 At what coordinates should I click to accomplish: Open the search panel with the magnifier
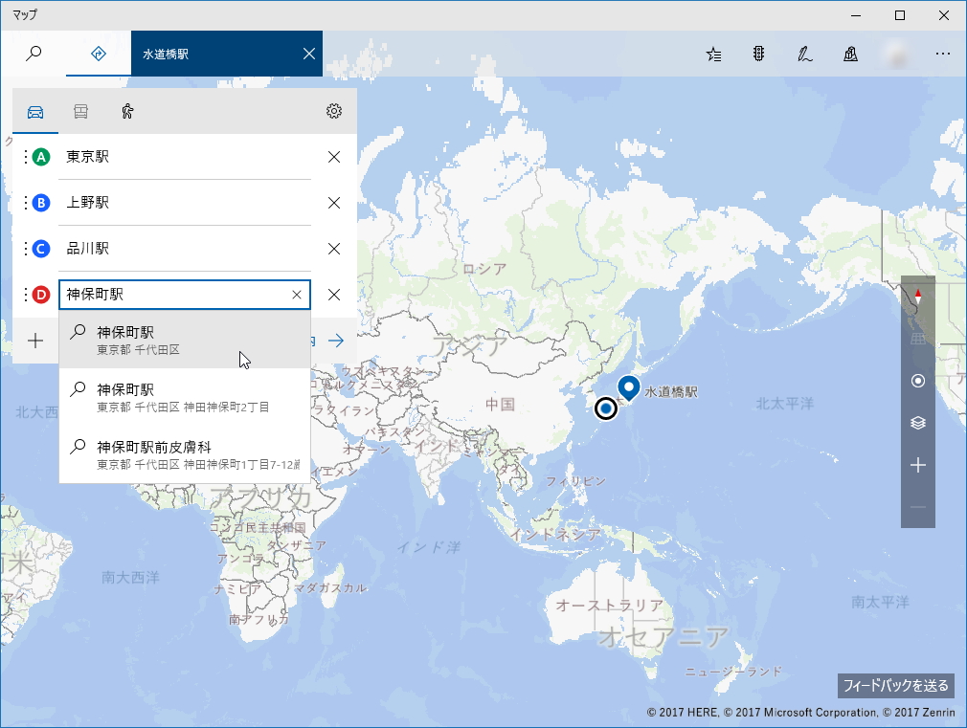pos(34,54)
